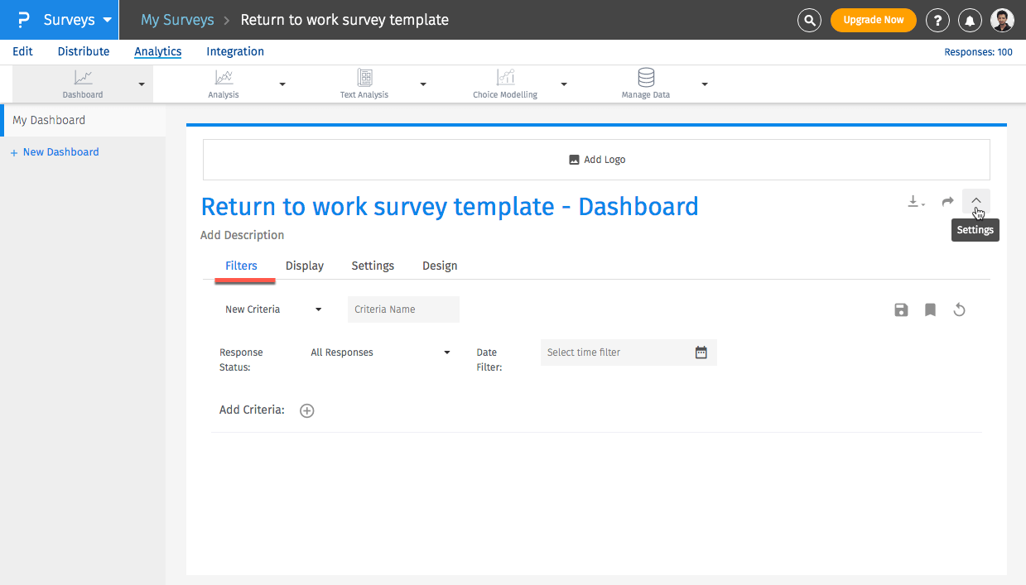1026x585 pixels.
Task: Open notifications bell icon
Action: pos(970,20)
